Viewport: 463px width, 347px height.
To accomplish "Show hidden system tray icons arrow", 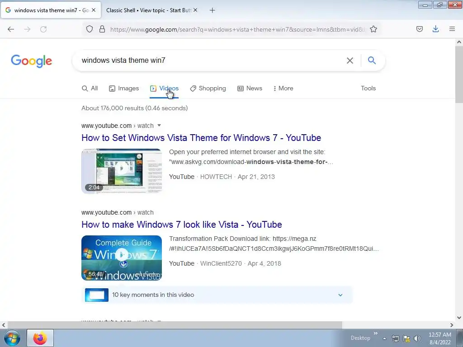I will pyautogui.click(x=384, y=338).
